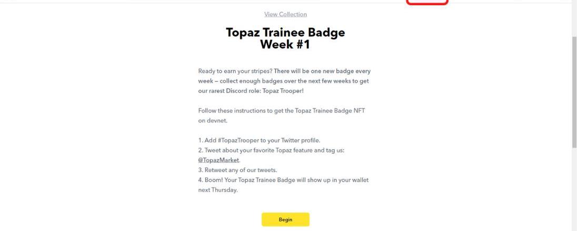Click the vertical scrollbar thumb
This screenshot has height=231, width=579.
pyautogui.click(x=574, y=92)
